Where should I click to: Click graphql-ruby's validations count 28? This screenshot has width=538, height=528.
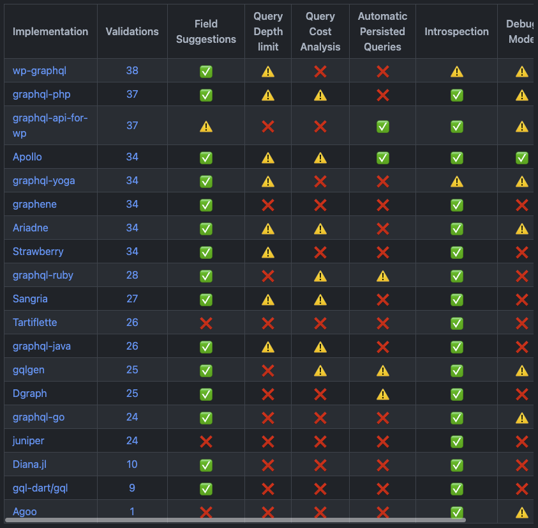(x=132, y=276)
